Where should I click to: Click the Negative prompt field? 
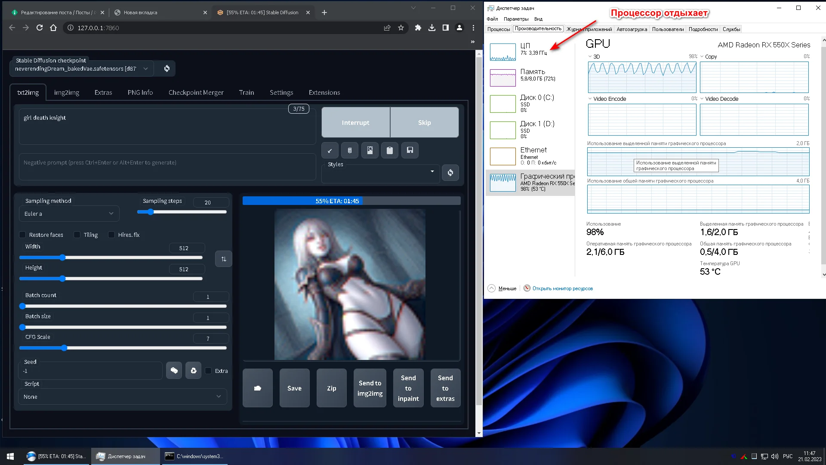(x=167, y=167)
